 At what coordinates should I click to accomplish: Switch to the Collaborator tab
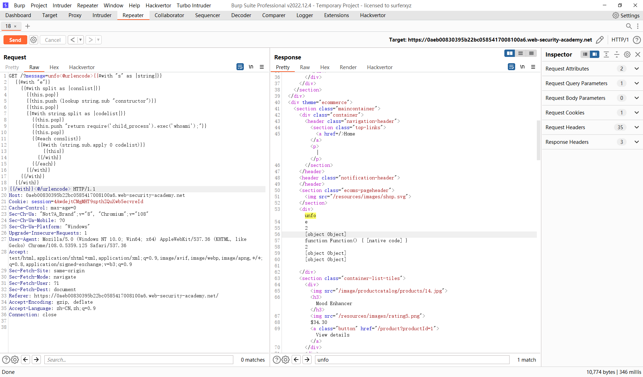pyautogui.click(x=169, y=15)
